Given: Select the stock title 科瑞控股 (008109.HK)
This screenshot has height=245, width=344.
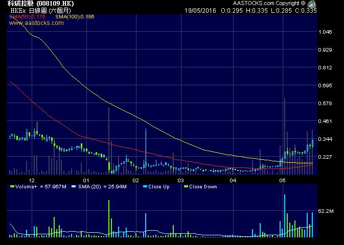Looking at the screenshot, I should tap(37, 3).
